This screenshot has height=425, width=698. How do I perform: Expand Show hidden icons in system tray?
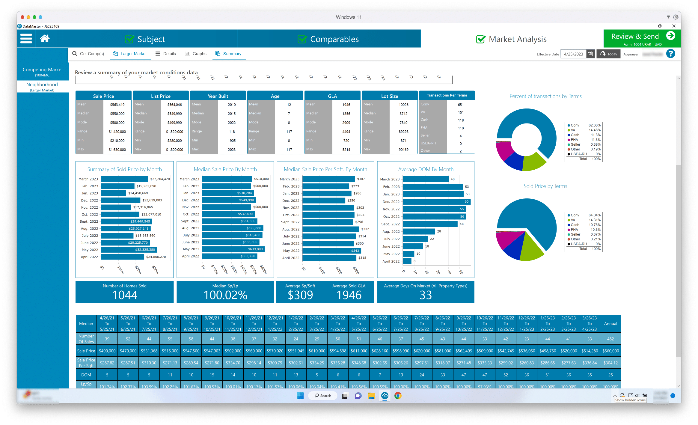click(615, 395)
